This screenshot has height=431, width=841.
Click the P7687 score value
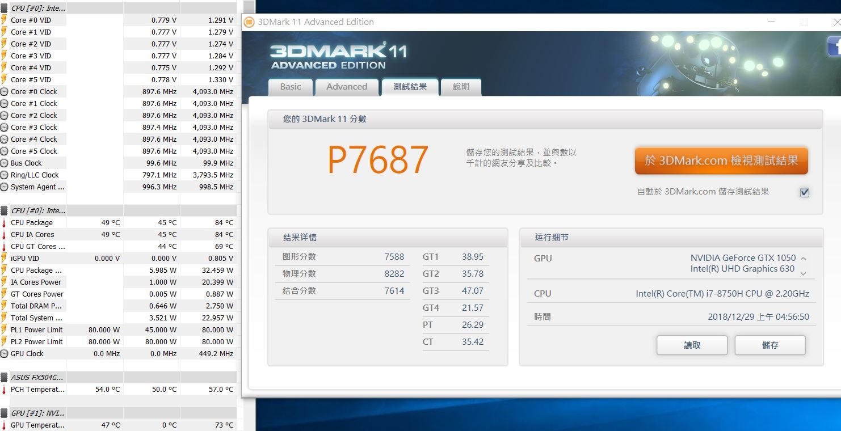pyautogui.click(x=377, y=160)
